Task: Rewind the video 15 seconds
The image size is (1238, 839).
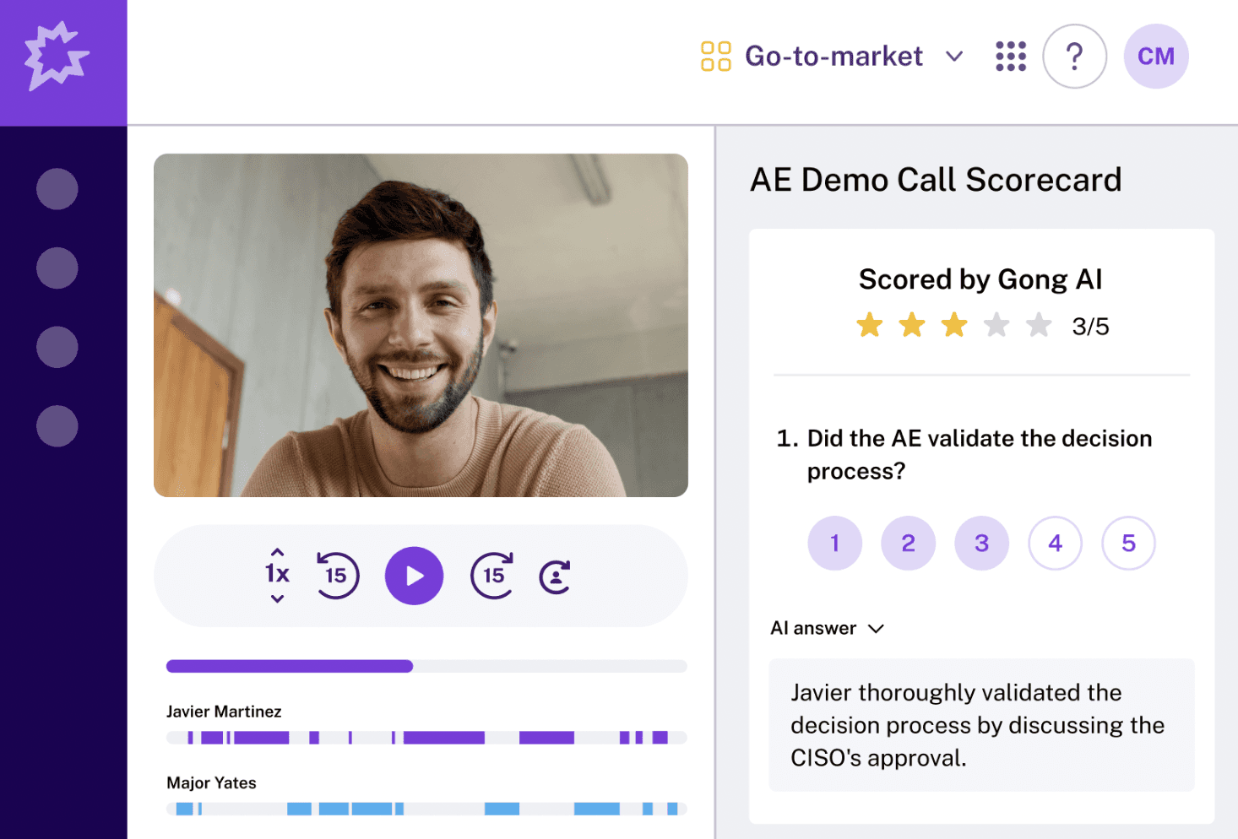Action: (337, 576)
